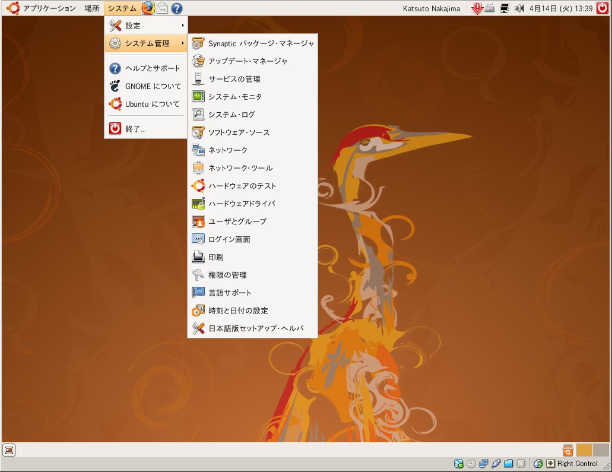The height and width of the screenshot is (472, 612).
Task: Open Evolution mail launcher icon
Action: click(163, 8)
